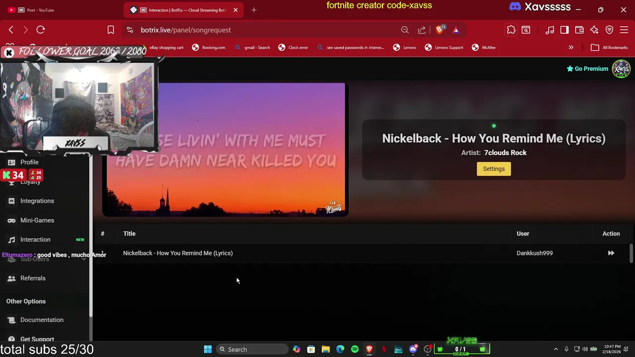Open Spotify from taskbar
Image resolution: width=635 pixels, height=357 pixels.
click(x=355, y=349)
